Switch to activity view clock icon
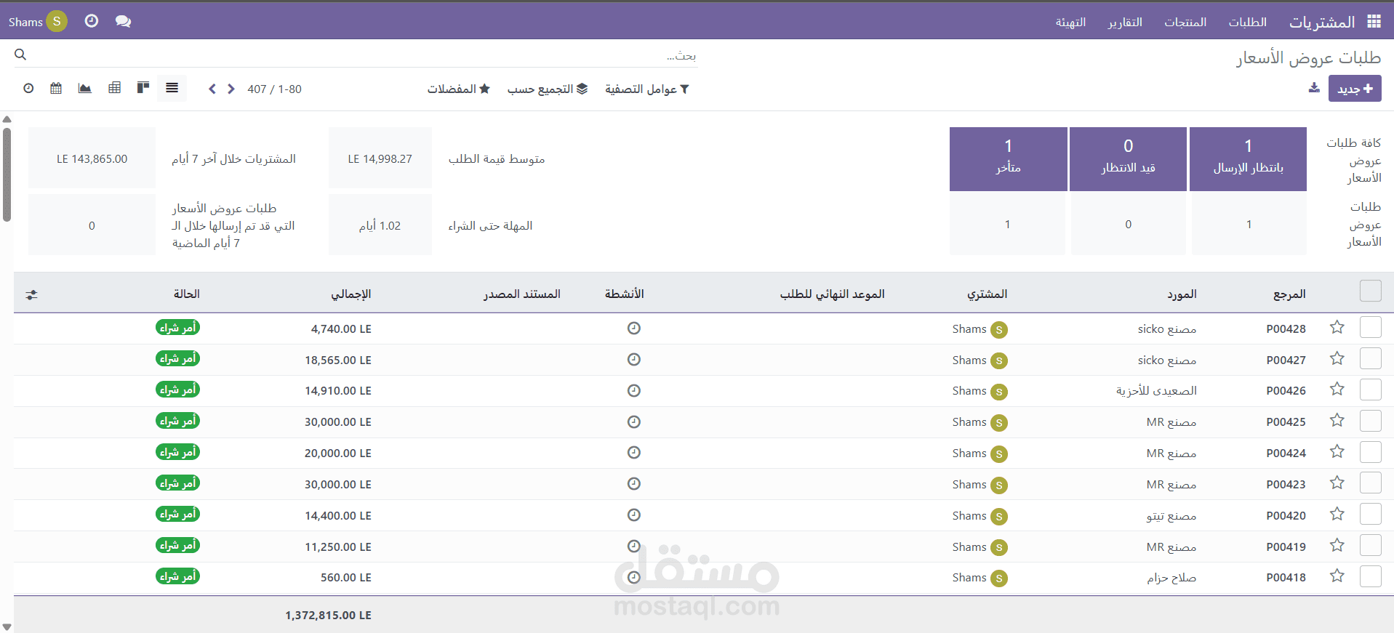The height and width of the screenshot is (633, 1394). pyautogui.click(x=28, y=88)
